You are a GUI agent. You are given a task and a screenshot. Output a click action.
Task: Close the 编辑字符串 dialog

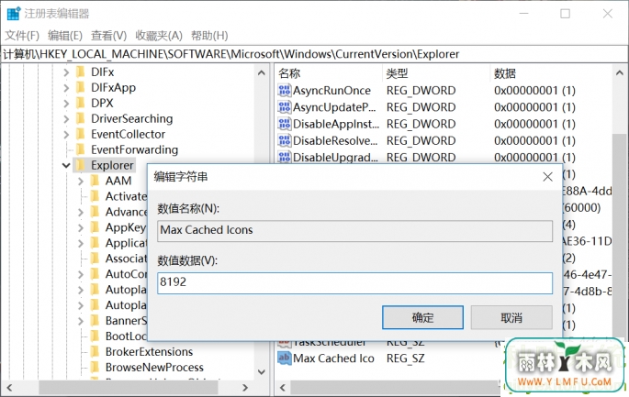[547, 177]
